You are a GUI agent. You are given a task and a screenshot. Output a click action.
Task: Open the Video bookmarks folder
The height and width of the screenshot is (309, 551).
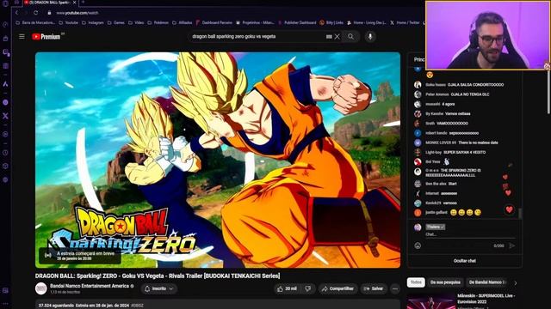pyautogui.click(x=136, y=22)
